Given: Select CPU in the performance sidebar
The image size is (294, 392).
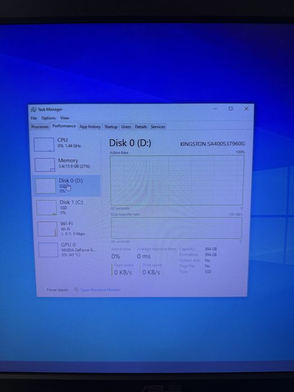Looking at the screenshot, I should pos(66,144).
